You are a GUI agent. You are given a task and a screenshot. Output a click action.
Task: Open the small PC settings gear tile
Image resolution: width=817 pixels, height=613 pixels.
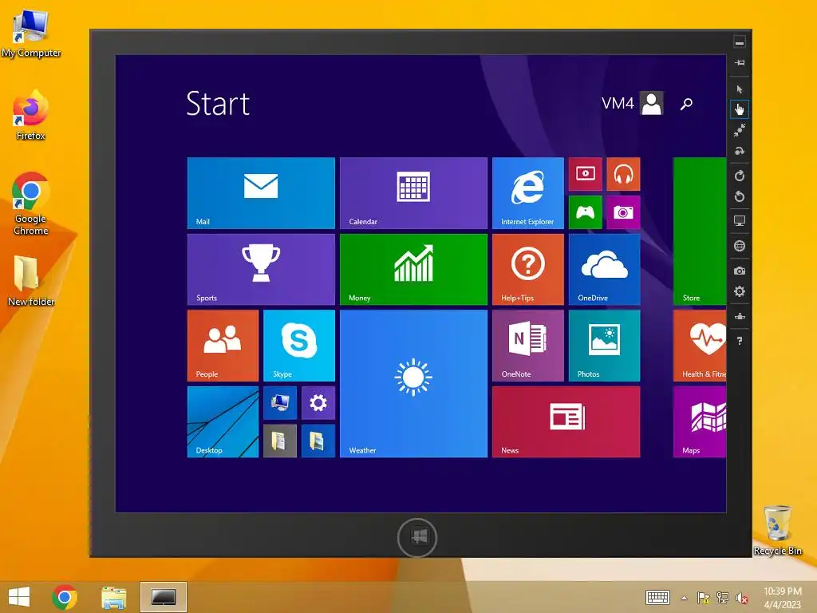(x=318, y=402)
